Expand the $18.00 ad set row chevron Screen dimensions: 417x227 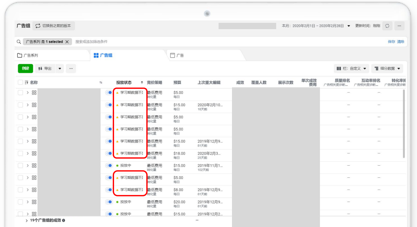tap(27, 153)
